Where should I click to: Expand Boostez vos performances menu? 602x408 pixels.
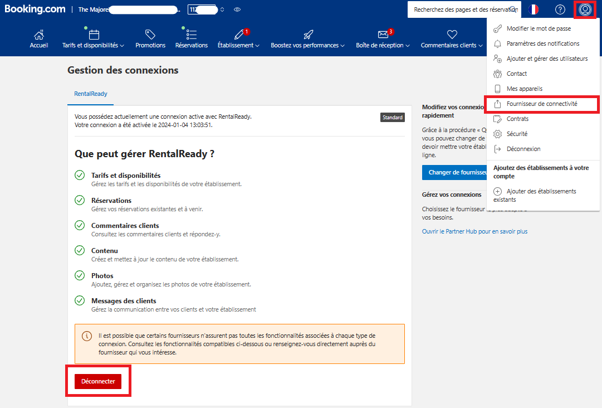(307, 45)
